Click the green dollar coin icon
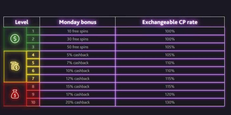Screen dimensions: 231x115 pos(15,39)
